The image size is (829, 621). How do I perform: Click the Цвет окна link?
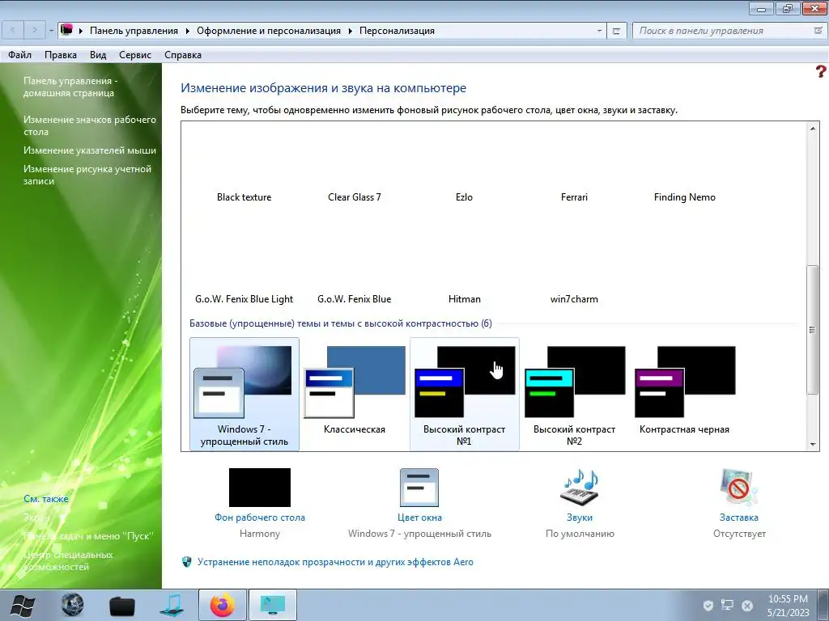(419, 517)
